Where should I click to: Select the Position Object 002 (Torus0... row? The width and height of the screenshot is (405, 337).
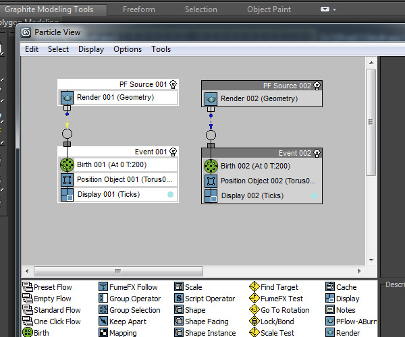click(262, 181)
